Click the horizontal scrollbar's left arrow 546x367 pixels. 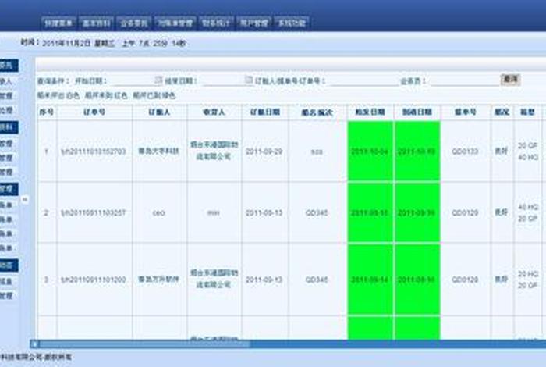[34, 344]
